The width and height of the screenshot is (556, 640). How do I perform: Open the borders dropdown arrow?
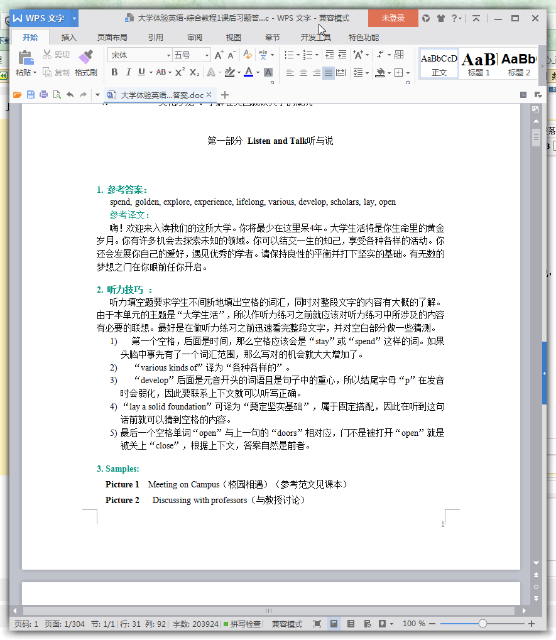[408, 73]
